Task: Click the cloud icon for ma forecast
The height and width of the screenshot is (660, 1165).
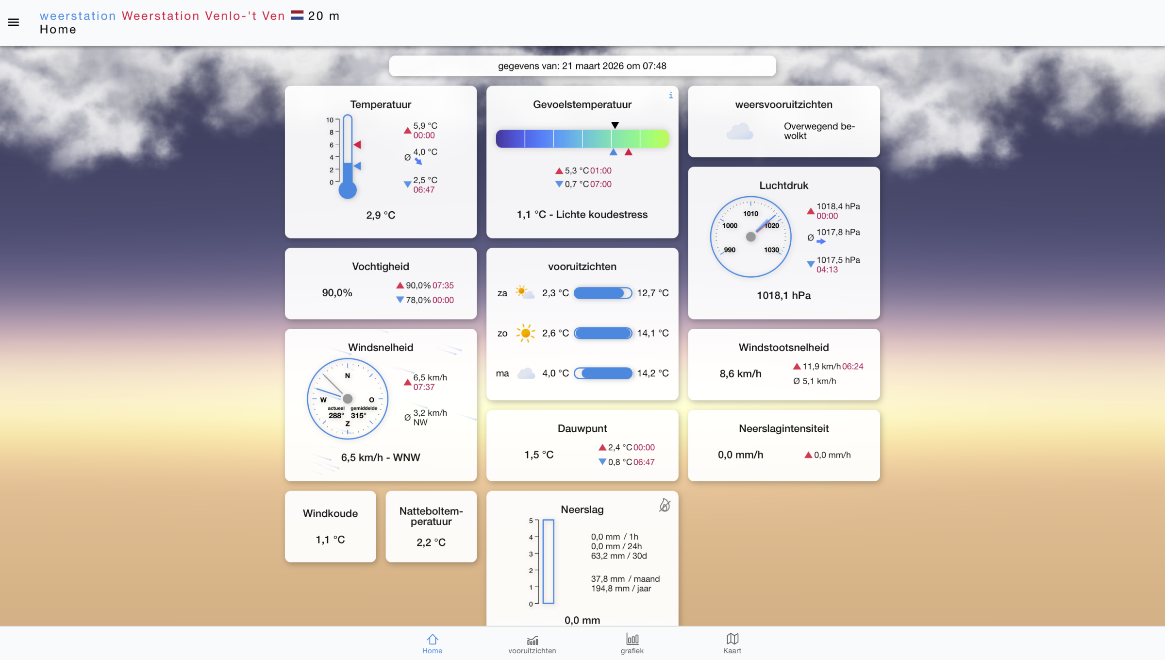Action: 526,373
